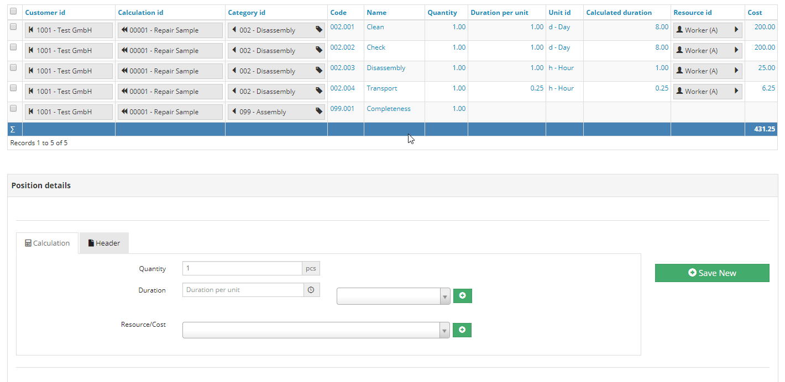Expand Worker (A) arrow in the Check row
The width and height of the screenshot is (785, 382).
pos(736,50)
